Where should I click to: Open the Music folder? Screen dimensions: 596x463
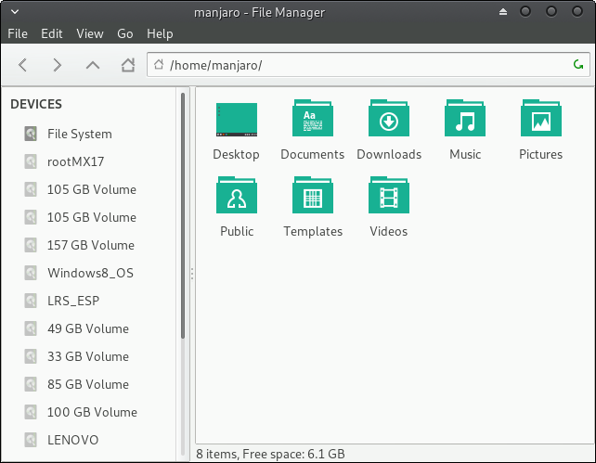(465, 121)
